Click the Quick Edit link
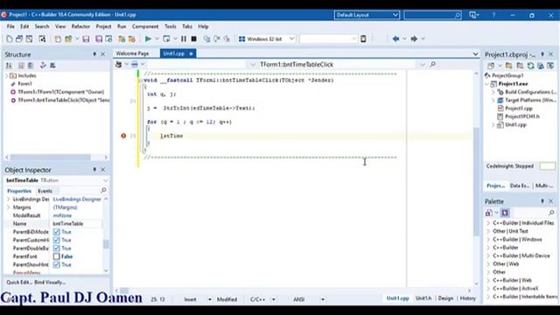 click(x=19, y=282)
